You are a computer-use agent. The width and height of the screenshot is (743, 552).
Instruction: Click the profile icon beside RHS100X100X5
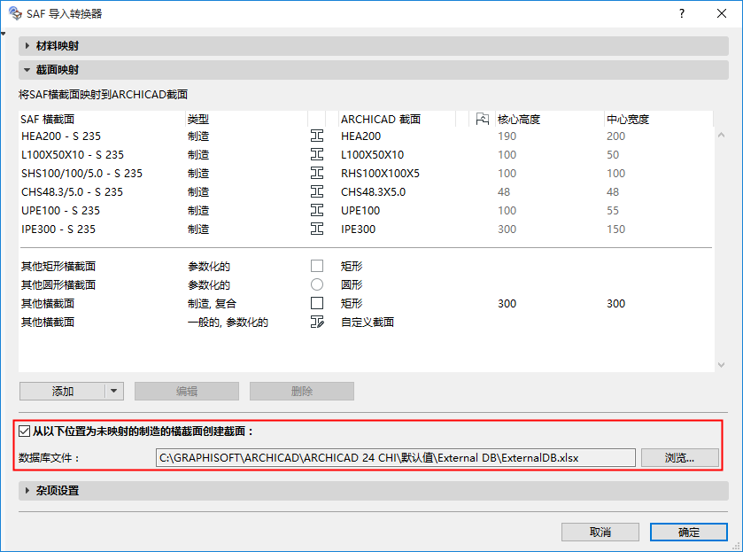[x=317, y=173]
